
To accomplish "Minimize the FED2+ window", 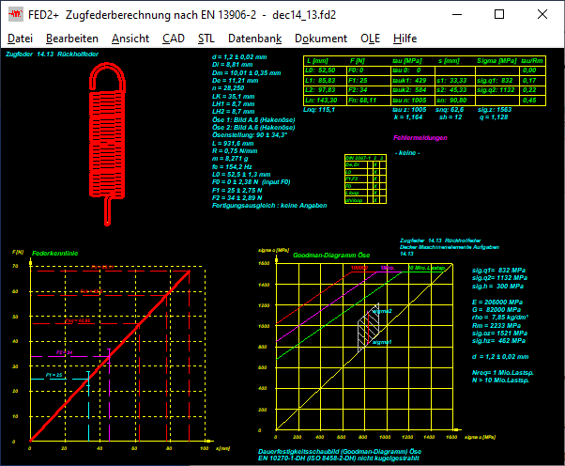I will coord(457,15).
